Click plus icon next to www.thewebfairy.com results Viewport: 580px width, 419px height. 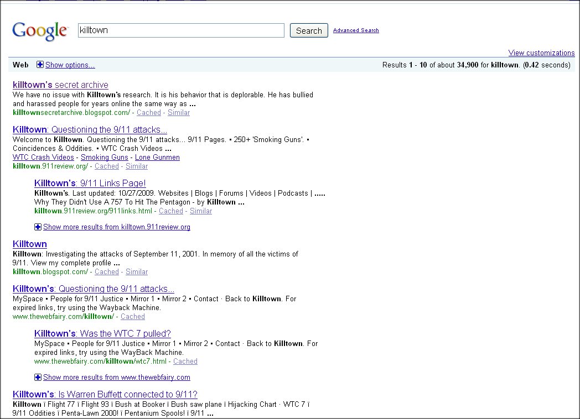(38, 377)
